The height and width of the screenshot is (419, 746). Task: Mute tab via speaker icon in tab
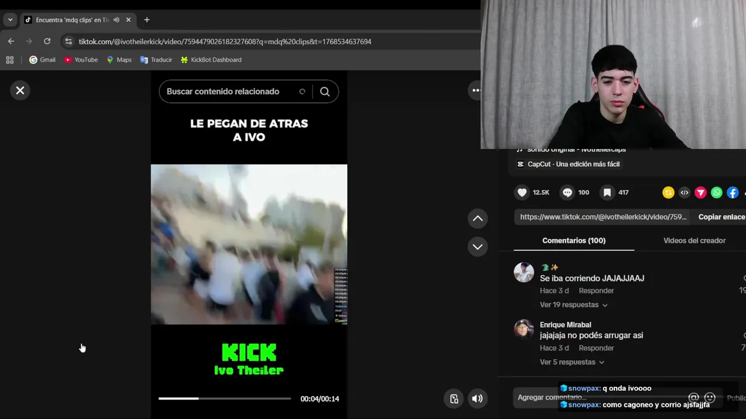tap(117, 20)
